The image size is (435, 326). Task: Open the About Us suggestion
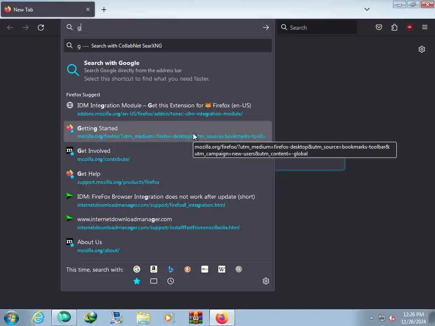(x=168, y=246)
